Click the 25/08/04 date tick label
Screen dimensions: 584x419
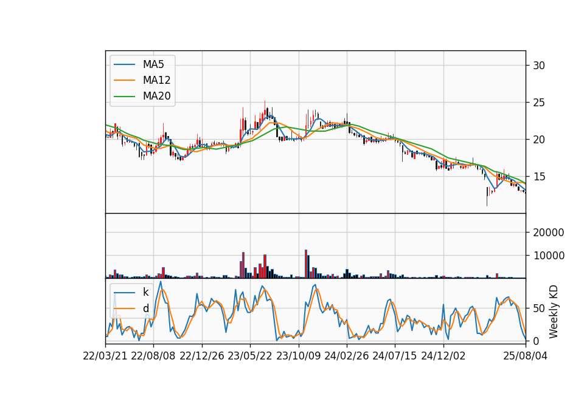pos(526,356)
